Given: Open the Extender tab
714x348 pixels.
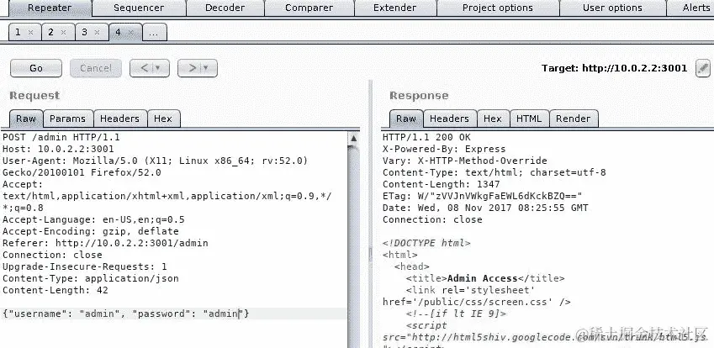Looking at the screenshot, I should coord(394,8).
